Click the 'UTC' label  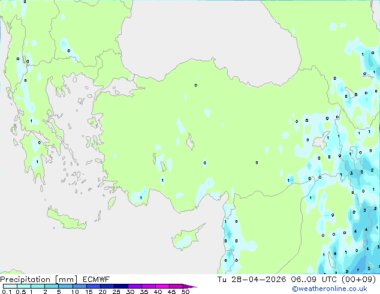329,280
